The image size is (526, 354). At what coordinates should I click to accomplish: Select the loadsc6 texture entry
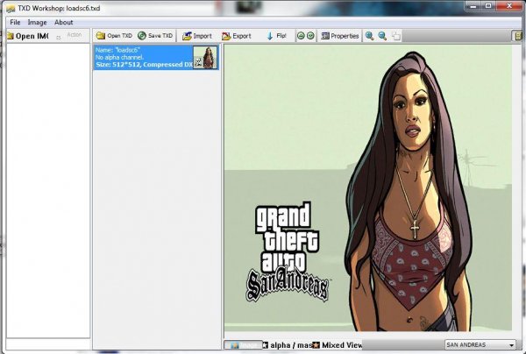pyautogui.click(x=156, y=57)
